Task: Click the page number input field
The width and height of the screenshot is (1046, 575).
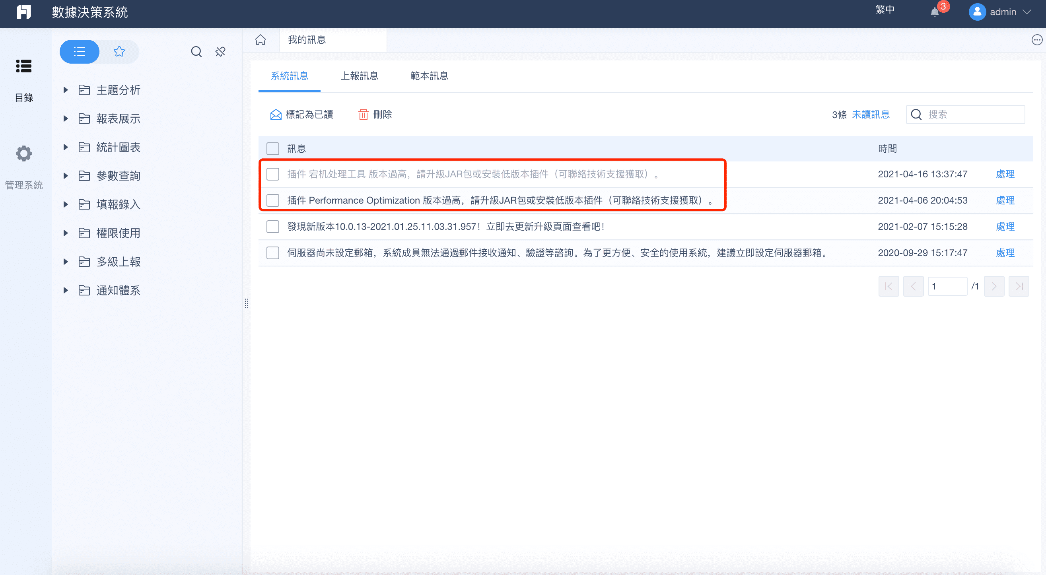Action: tap(947, 286)
